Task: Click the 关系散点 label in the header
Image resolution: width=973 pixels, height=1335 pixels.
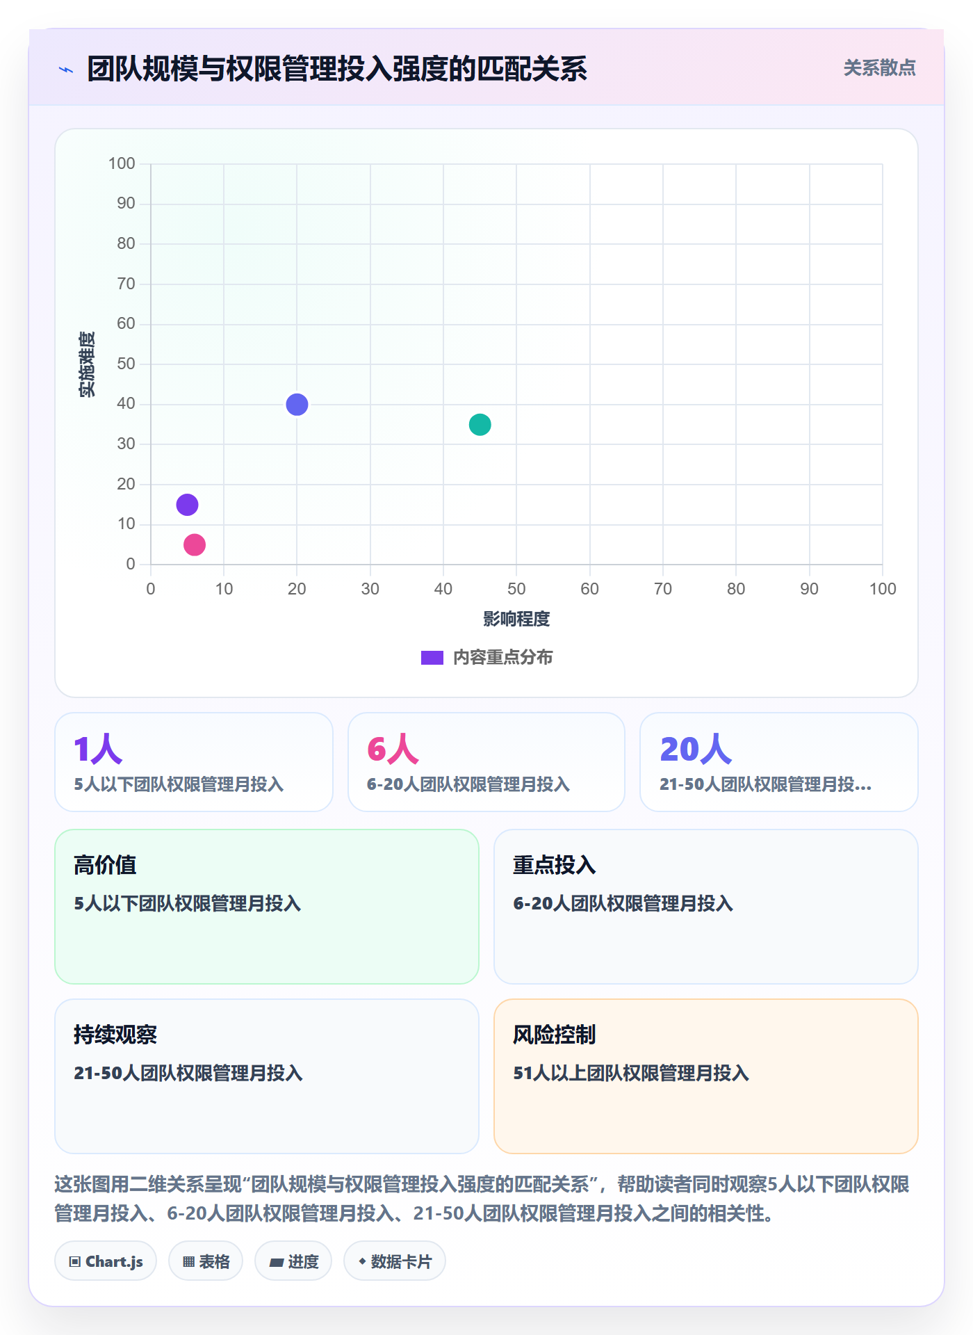Action: coord(879,68)
